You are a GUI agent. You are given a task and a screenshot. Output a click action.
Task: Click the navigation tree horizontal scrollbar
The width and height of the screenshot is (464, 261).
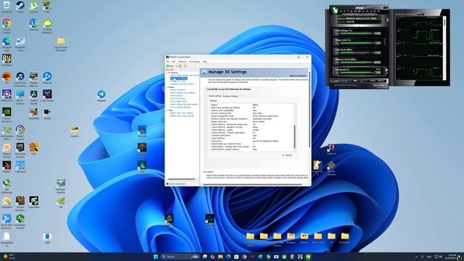pyautogui.click(x=181, y=179)
